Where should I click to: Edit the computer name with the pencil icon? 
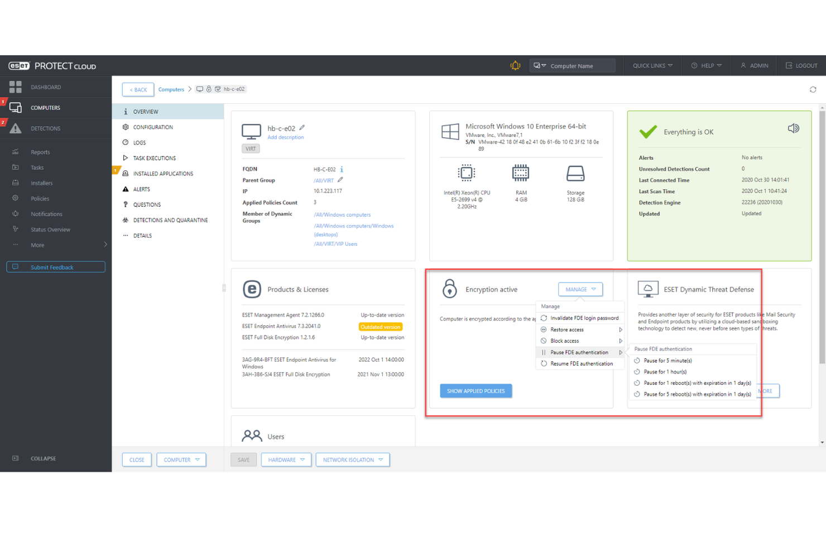(302, 127)
